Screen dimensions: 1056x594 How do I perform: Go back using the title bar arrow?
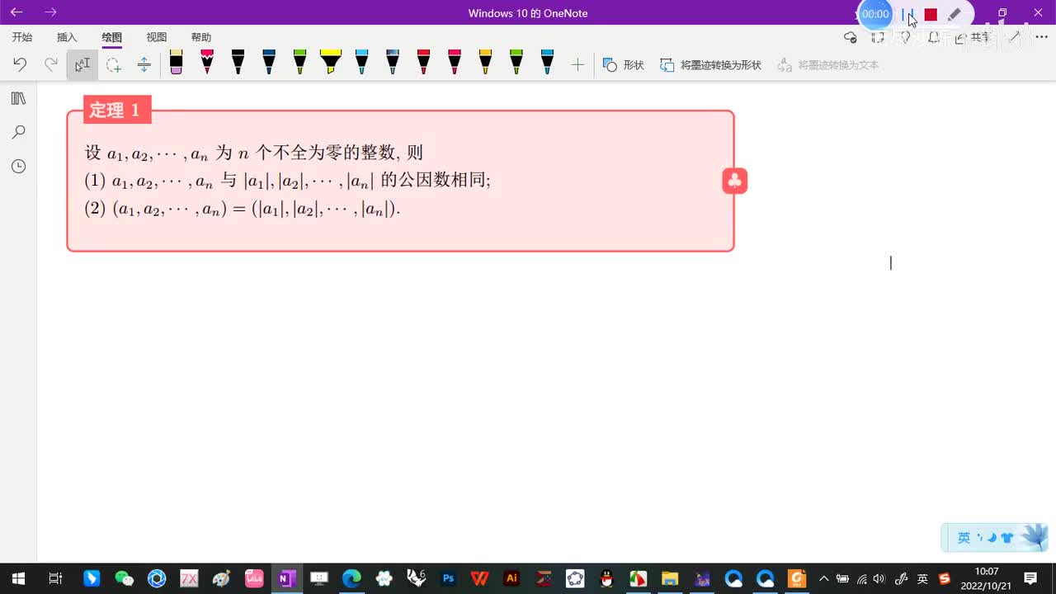point(16,12)
